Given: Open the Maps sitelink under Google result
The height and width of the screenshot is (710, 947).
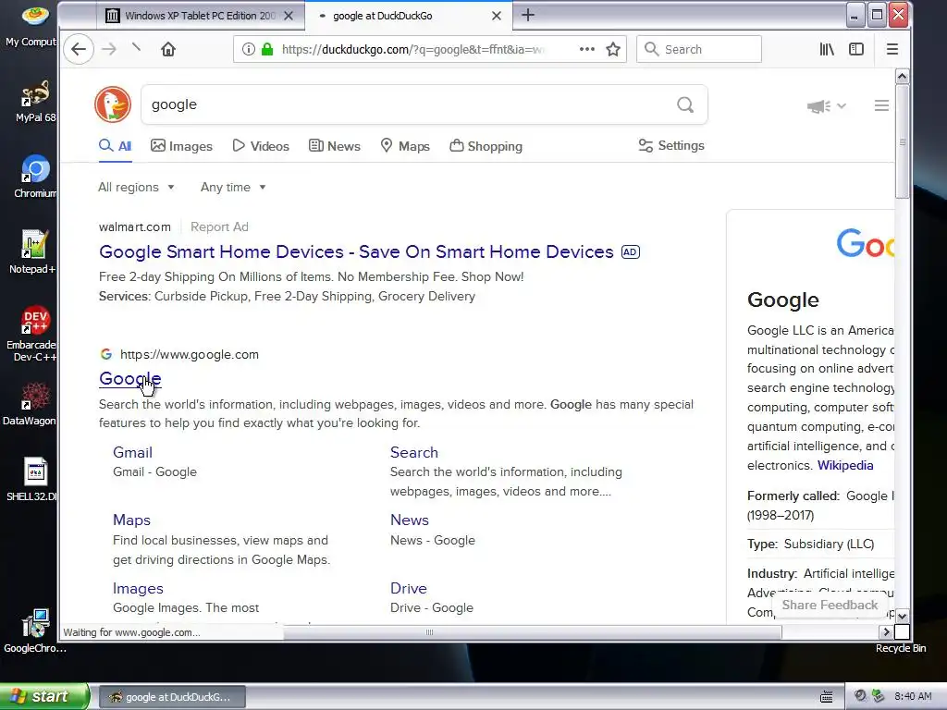Looking at the screenshot, I should coord(131,520).
